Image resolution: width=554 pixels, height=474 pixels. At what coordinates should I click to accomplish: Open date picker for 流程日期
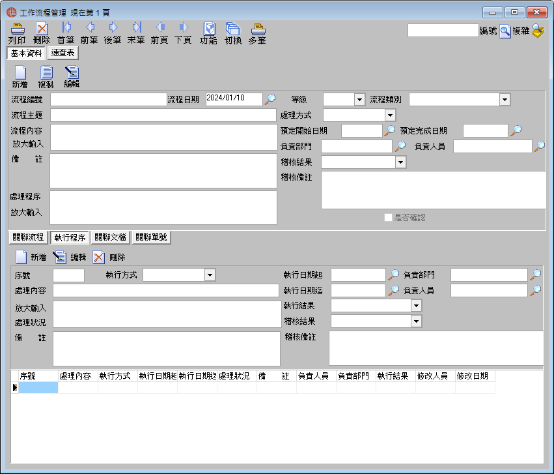click(x=270, y=98)
